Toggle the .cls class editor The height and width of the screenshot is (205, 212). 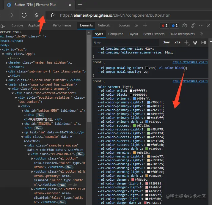pyautogui.click(x=177, y=42)
